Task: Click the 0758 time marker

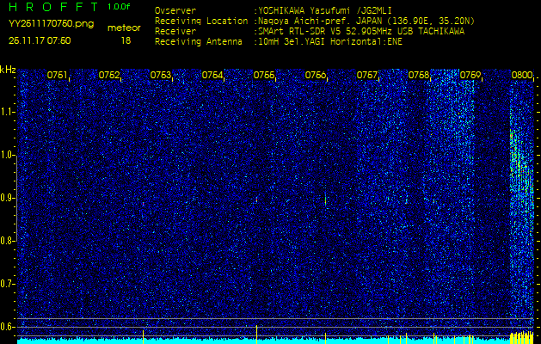Action: (419, 75)
